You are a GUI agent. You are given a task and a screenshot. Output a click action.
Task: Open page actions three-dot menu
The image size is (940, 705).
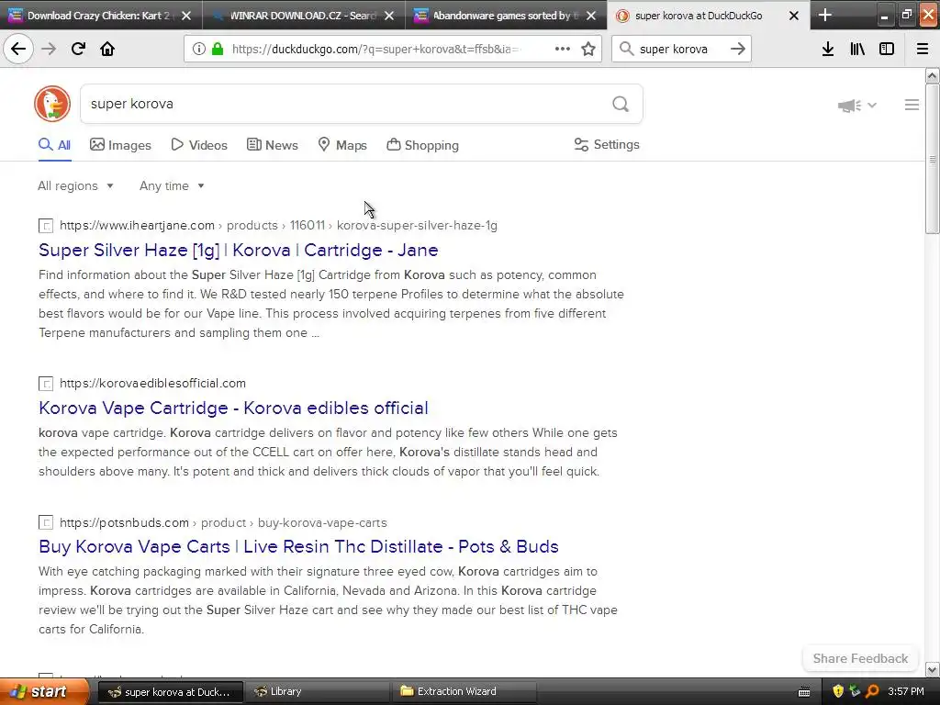563,49
